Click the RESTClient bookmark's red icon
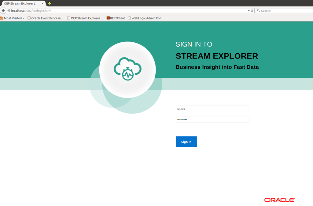Image resolution: width=313 pixels, height=206 pixels. coord(108,18)
